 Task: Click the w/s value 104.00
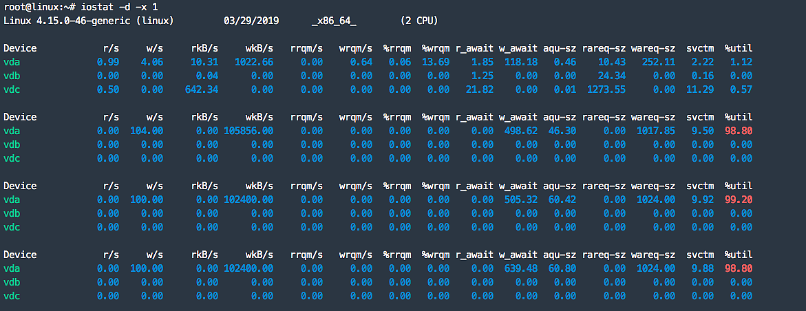tap(146, 131)
